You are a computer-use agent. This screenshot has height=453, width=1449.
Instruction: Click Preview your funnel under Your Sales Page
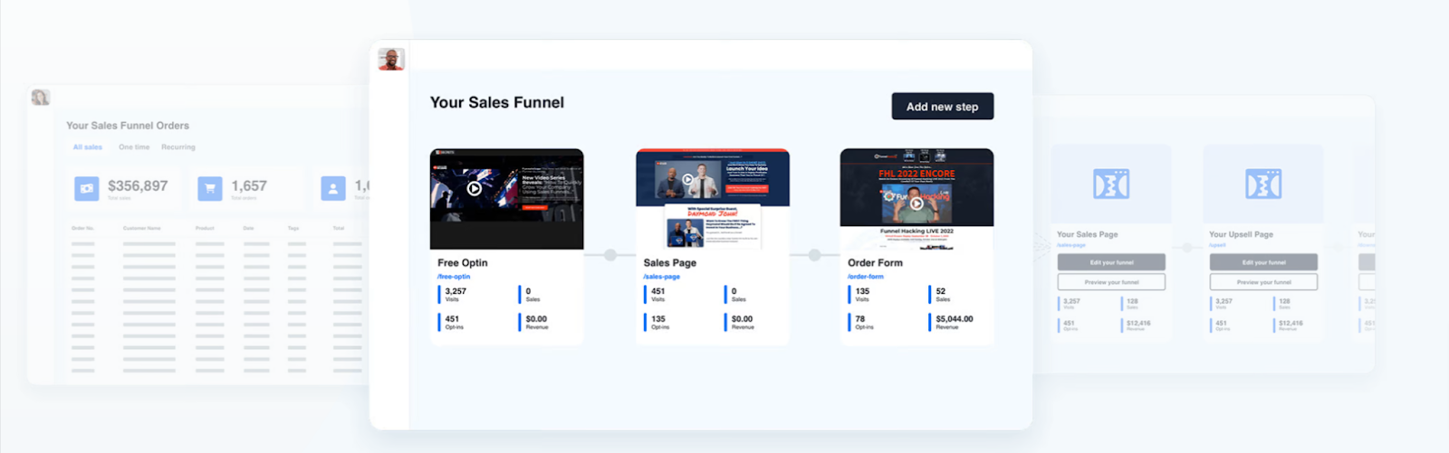click(x=1111, y=282)
